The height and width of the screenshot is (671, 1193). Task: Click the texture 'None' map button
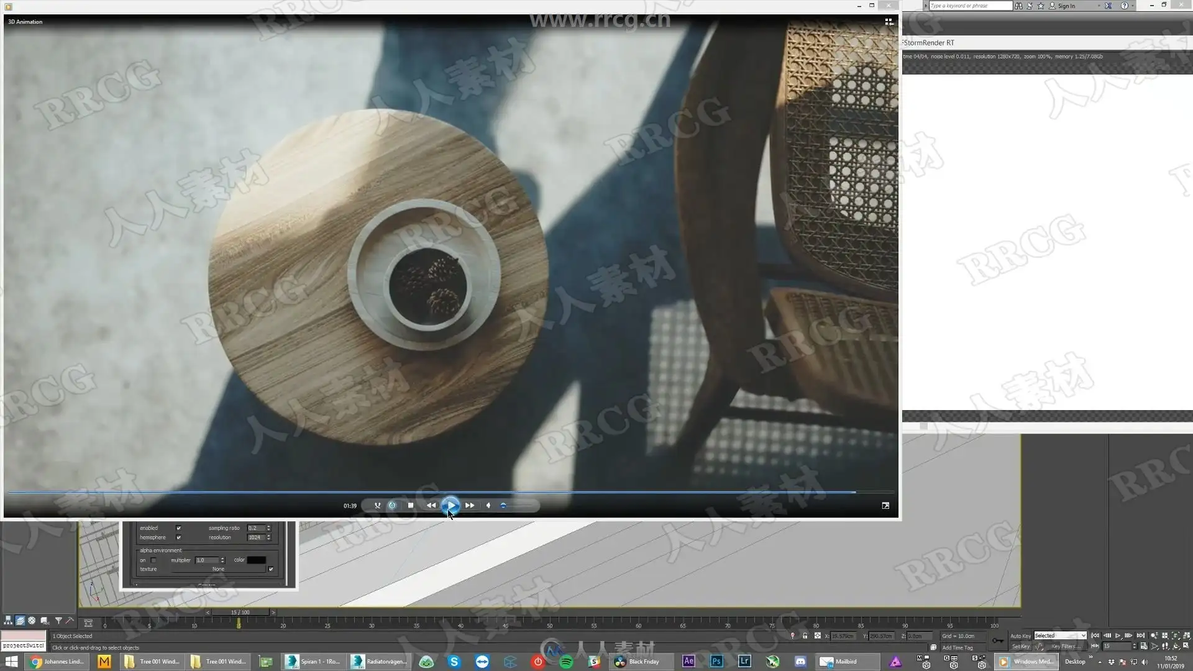(218, 569)
